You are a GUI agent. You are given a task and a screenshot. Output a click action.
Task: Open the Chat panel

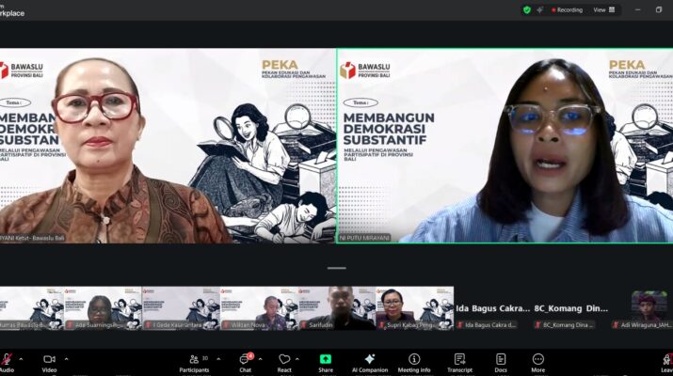245,360
